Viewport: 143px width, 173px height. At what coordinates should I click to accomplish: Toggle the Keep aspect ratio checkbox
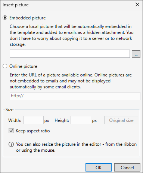click(x=11, y=131)
